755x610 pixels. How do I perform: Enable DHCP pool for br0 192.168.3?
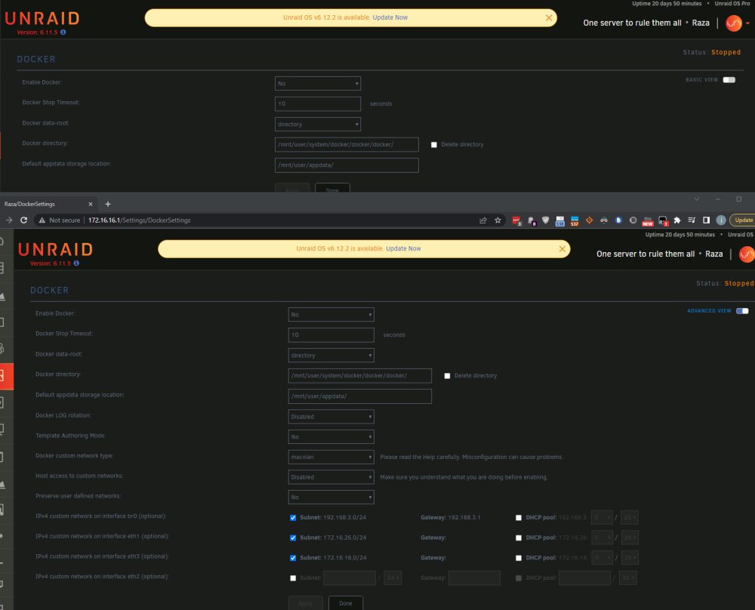(x=519, y=518)
